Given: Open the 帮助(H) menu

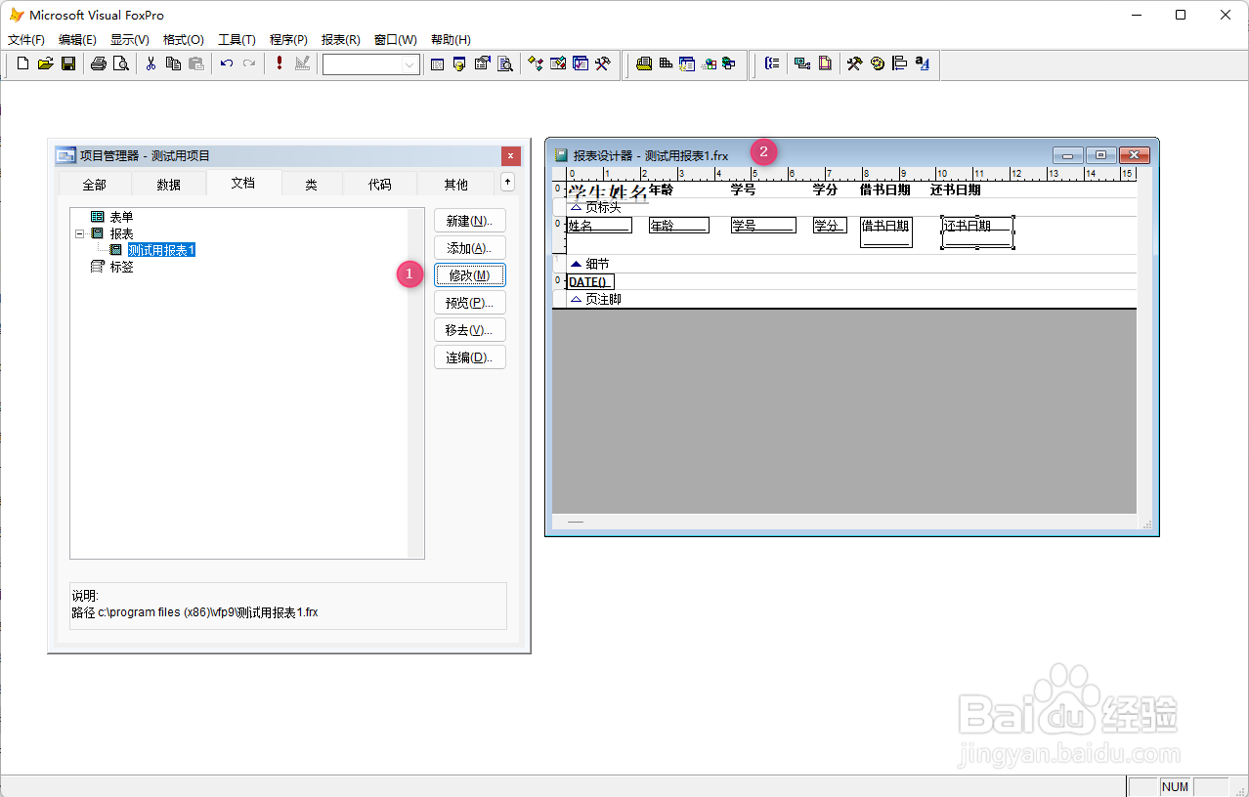Looking at the screenshot, I should [x=451, y=40].
